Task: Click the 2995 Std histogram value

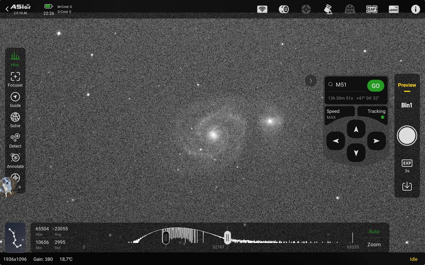Action: pos(60,242)
